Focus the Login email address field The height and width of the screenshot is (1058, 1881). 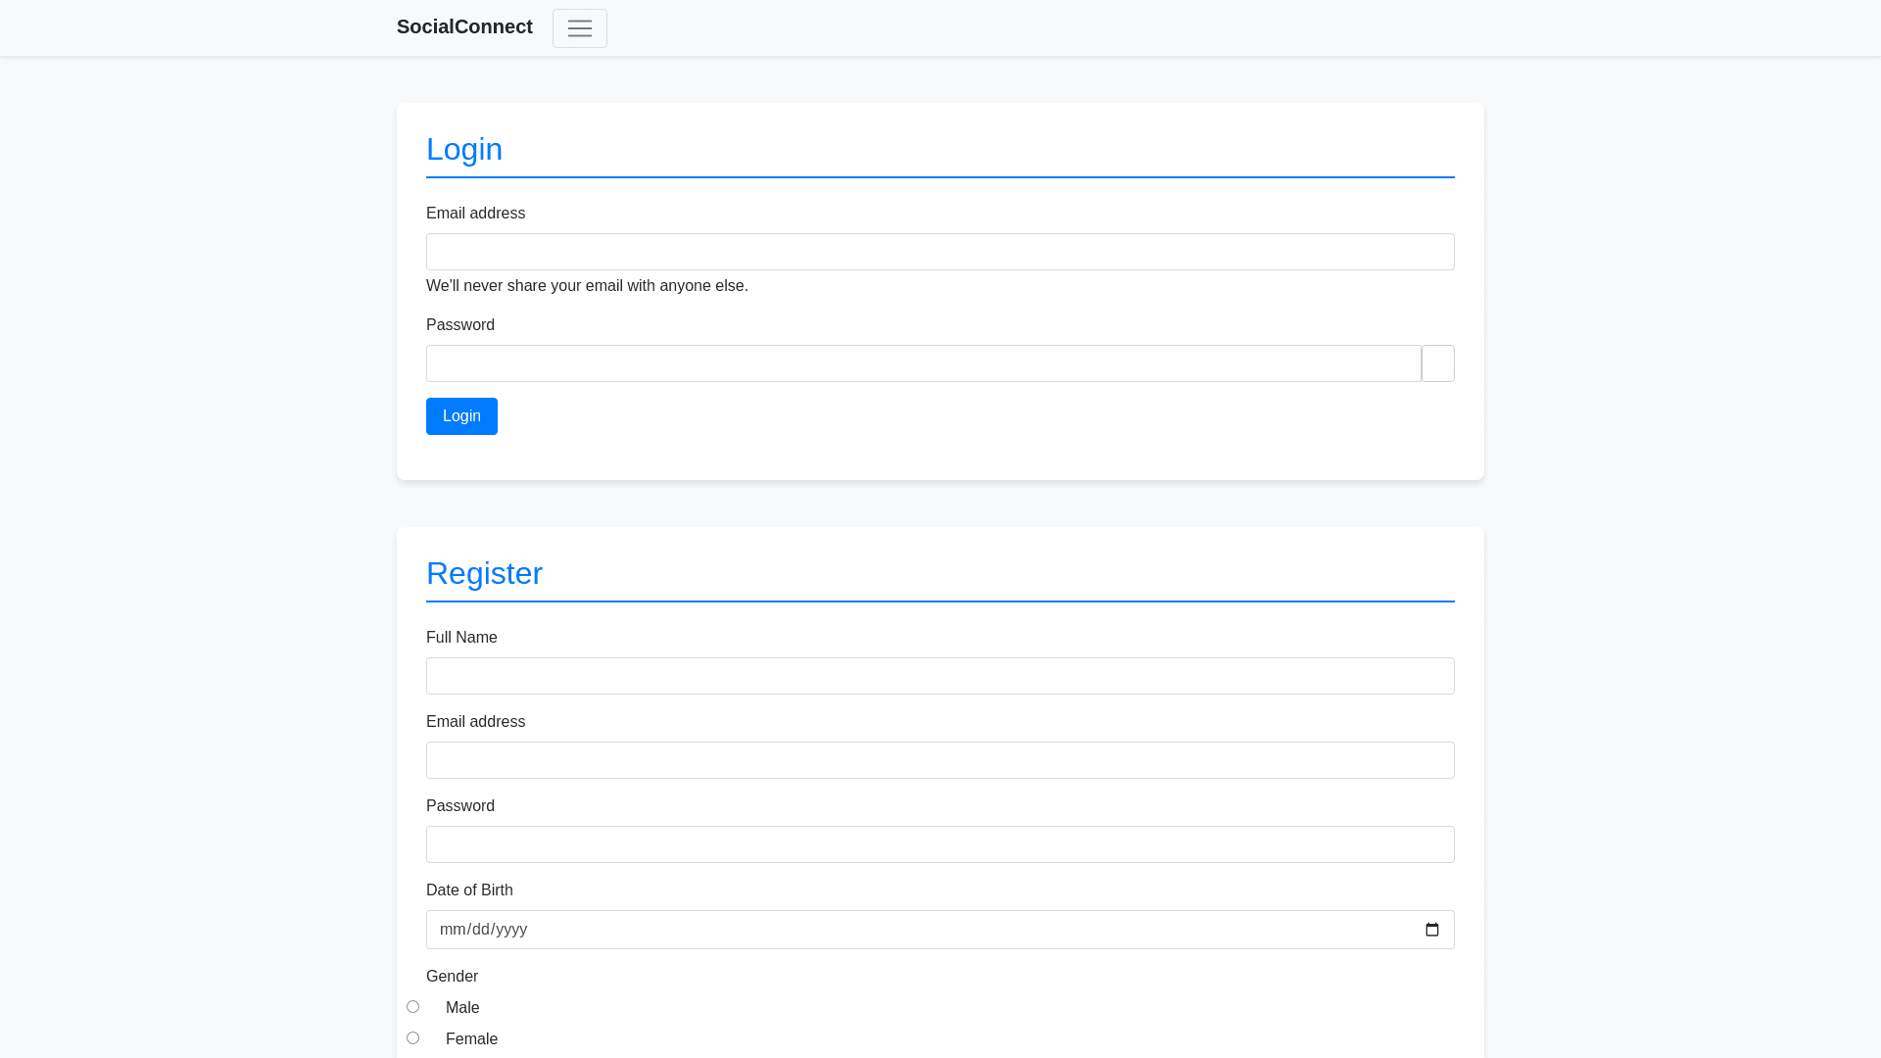point(940,252)
